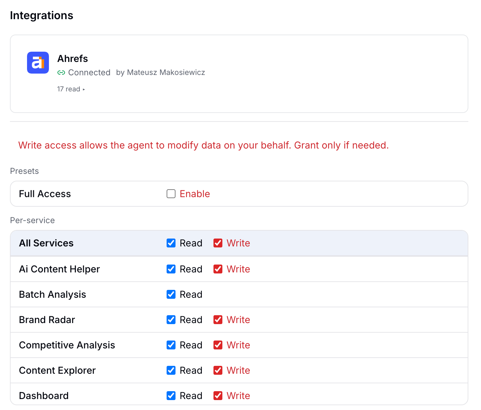Click the Full Access preset label

click(45, 194)
